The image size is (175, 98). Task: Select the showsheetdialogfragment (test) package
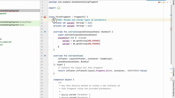coord(20,25)
